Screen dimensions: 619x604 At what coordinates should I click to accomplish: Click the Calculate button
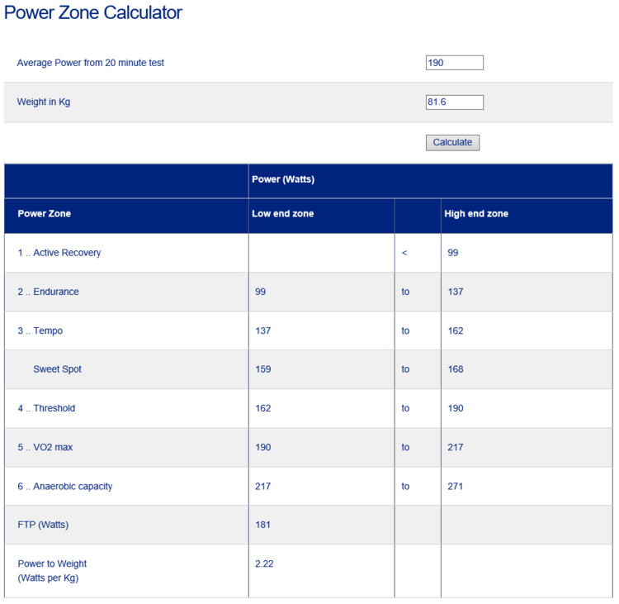tap(452, 142)
